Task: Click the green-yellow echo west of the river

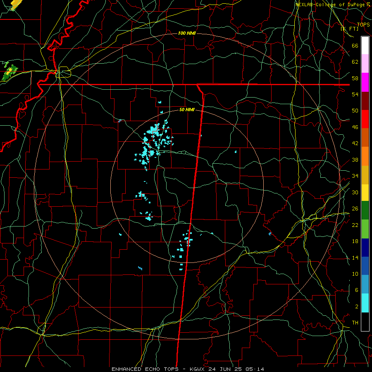Action: [x=10, y=72]
